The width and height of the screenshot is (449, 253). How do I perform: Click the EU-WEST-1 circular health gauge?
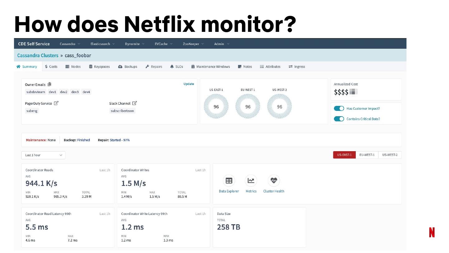click(x=248, y=107)
